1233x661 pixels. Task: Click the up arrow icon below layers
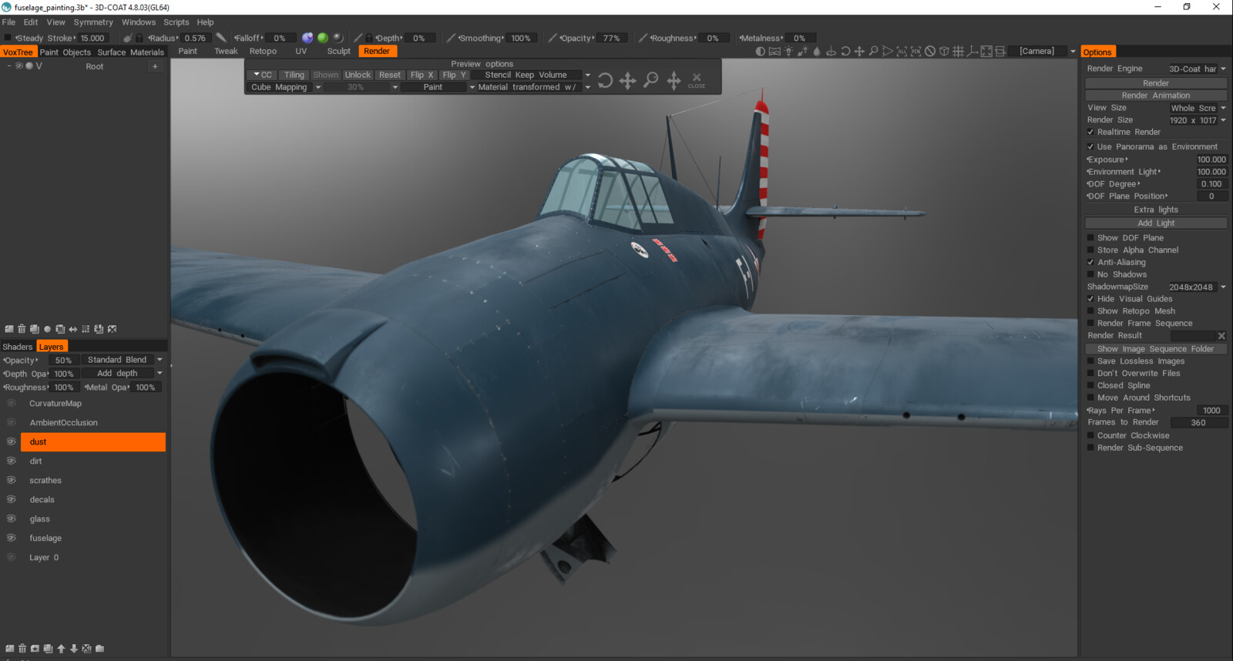[x=61, y=649]
